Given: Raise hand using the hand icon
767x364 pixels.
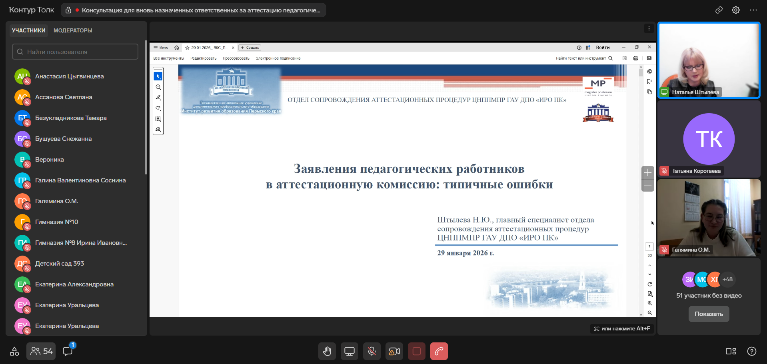Looking at the screenshot, I should 327,351.
